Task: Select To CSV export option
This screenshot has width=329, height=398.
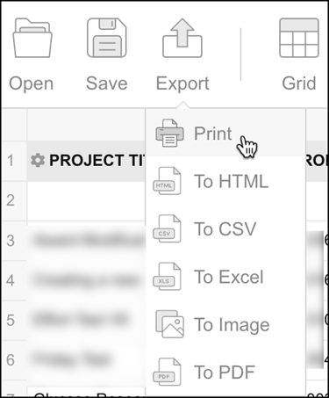Action: tap(225, 228)
